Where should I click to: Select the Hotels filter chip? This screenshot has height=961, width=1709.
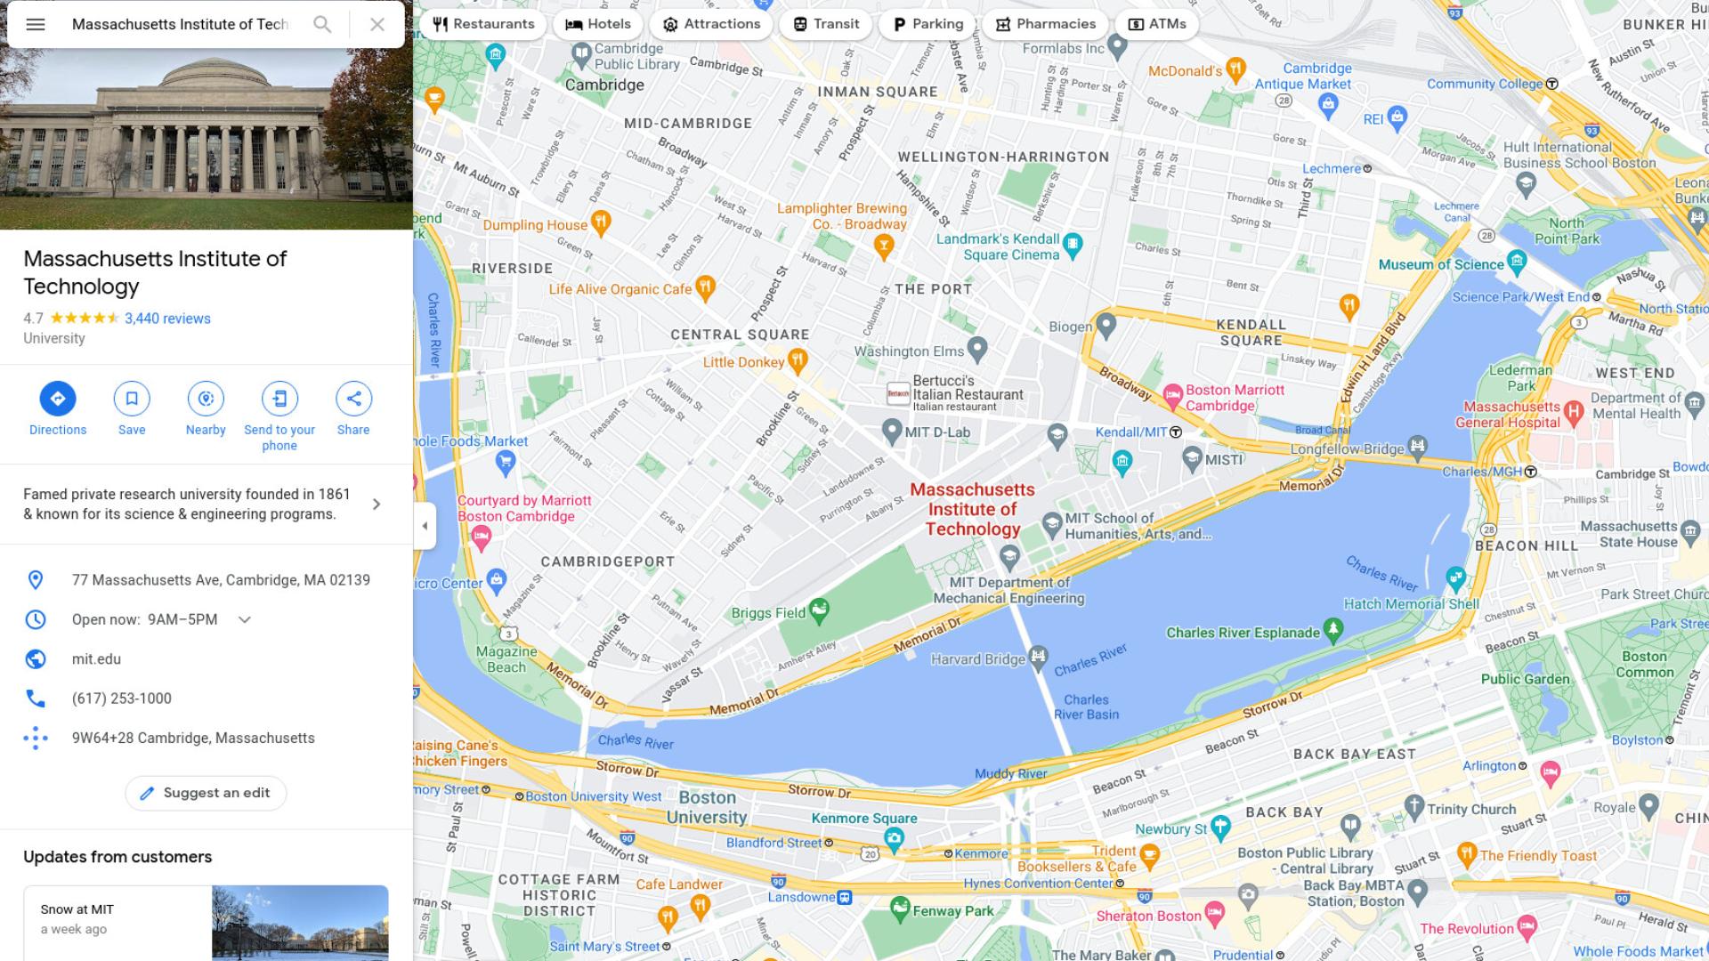coord(598,24)
